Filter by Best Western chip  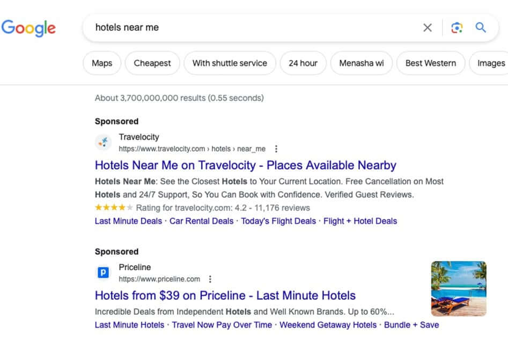point(431,63)
